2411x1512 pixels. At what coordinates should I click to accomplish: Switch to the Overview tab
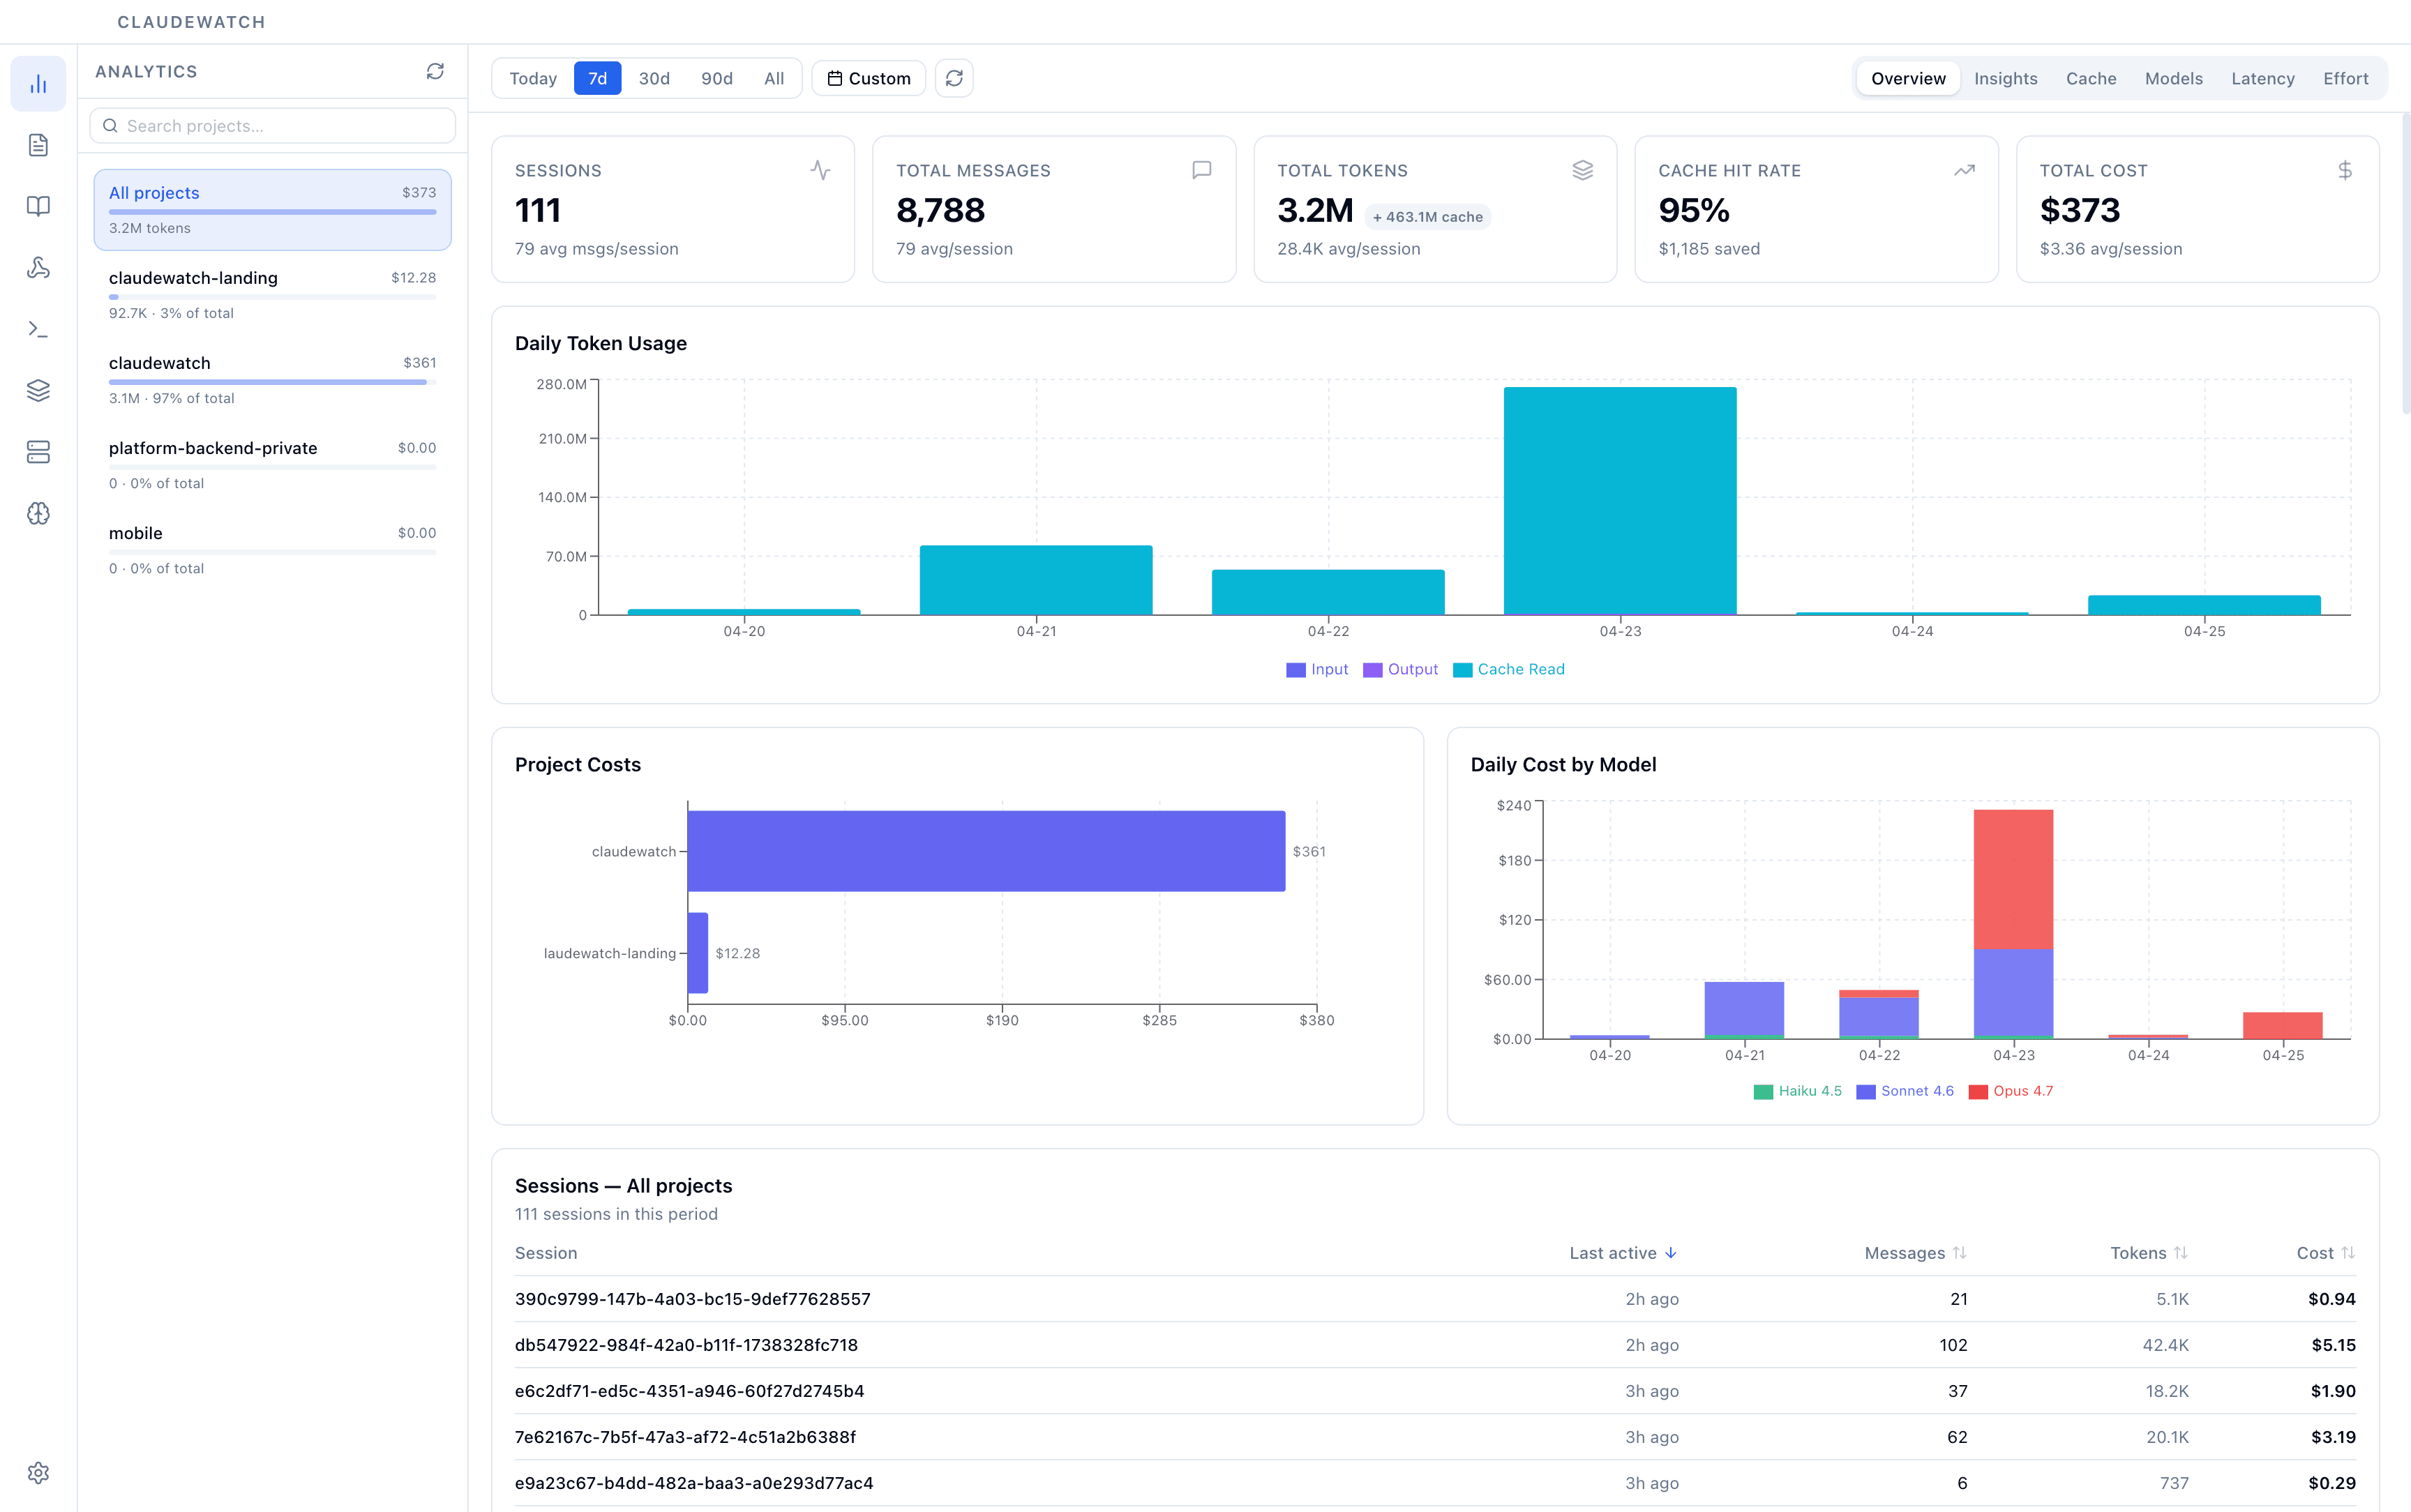1908,78
